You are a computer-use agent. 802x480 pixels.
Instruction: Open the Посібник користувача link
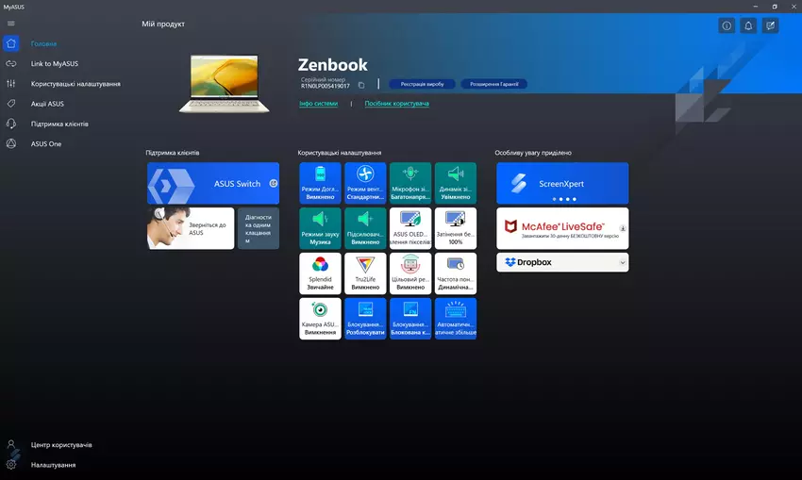coord(396,104)
